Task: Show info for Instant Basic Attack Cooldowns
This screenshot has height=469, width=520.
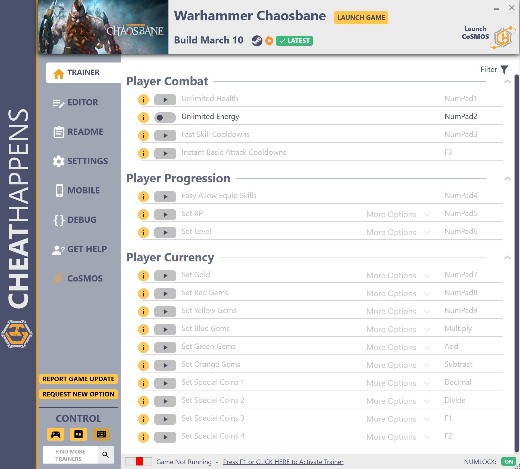Action: click(x=143, y=154)
